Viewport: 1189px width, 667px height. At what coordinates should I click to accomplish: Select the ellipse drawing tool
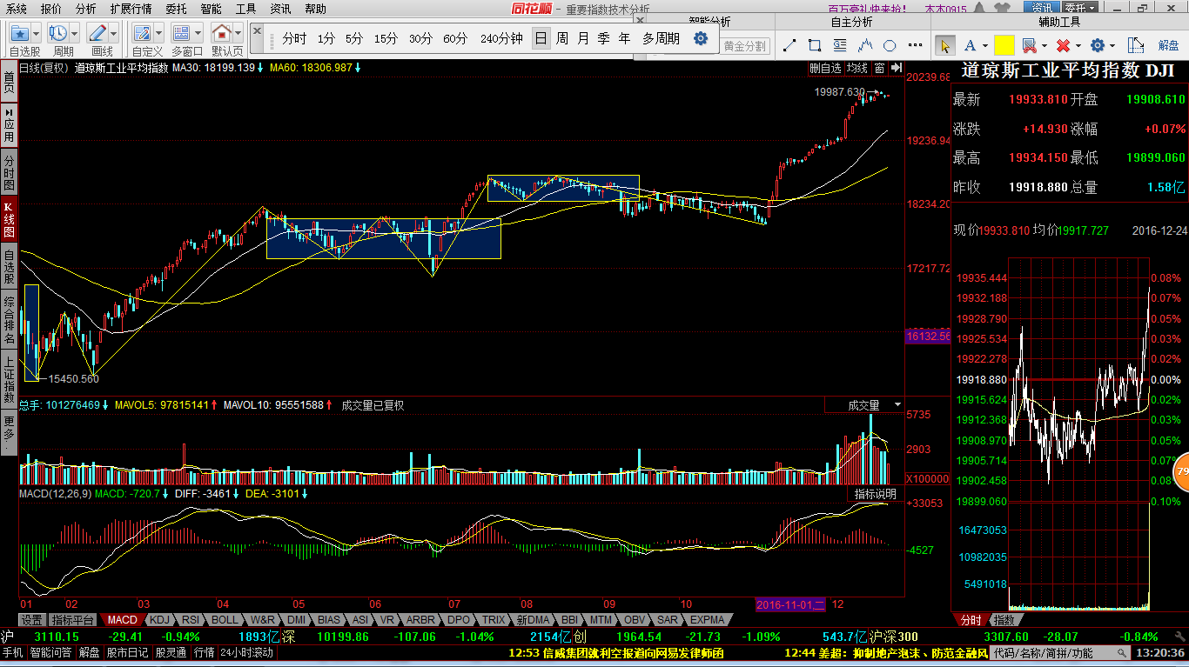tap(890, 45)
